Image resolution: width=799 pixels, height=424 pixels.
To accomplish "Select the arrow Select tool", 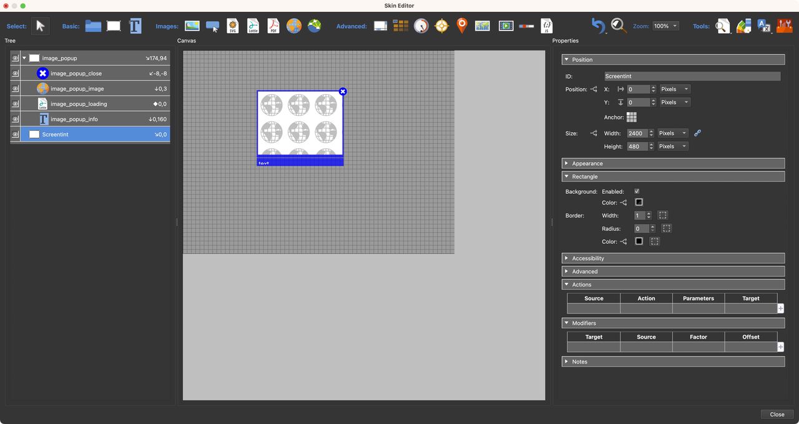I will click(x=40, y=26).
